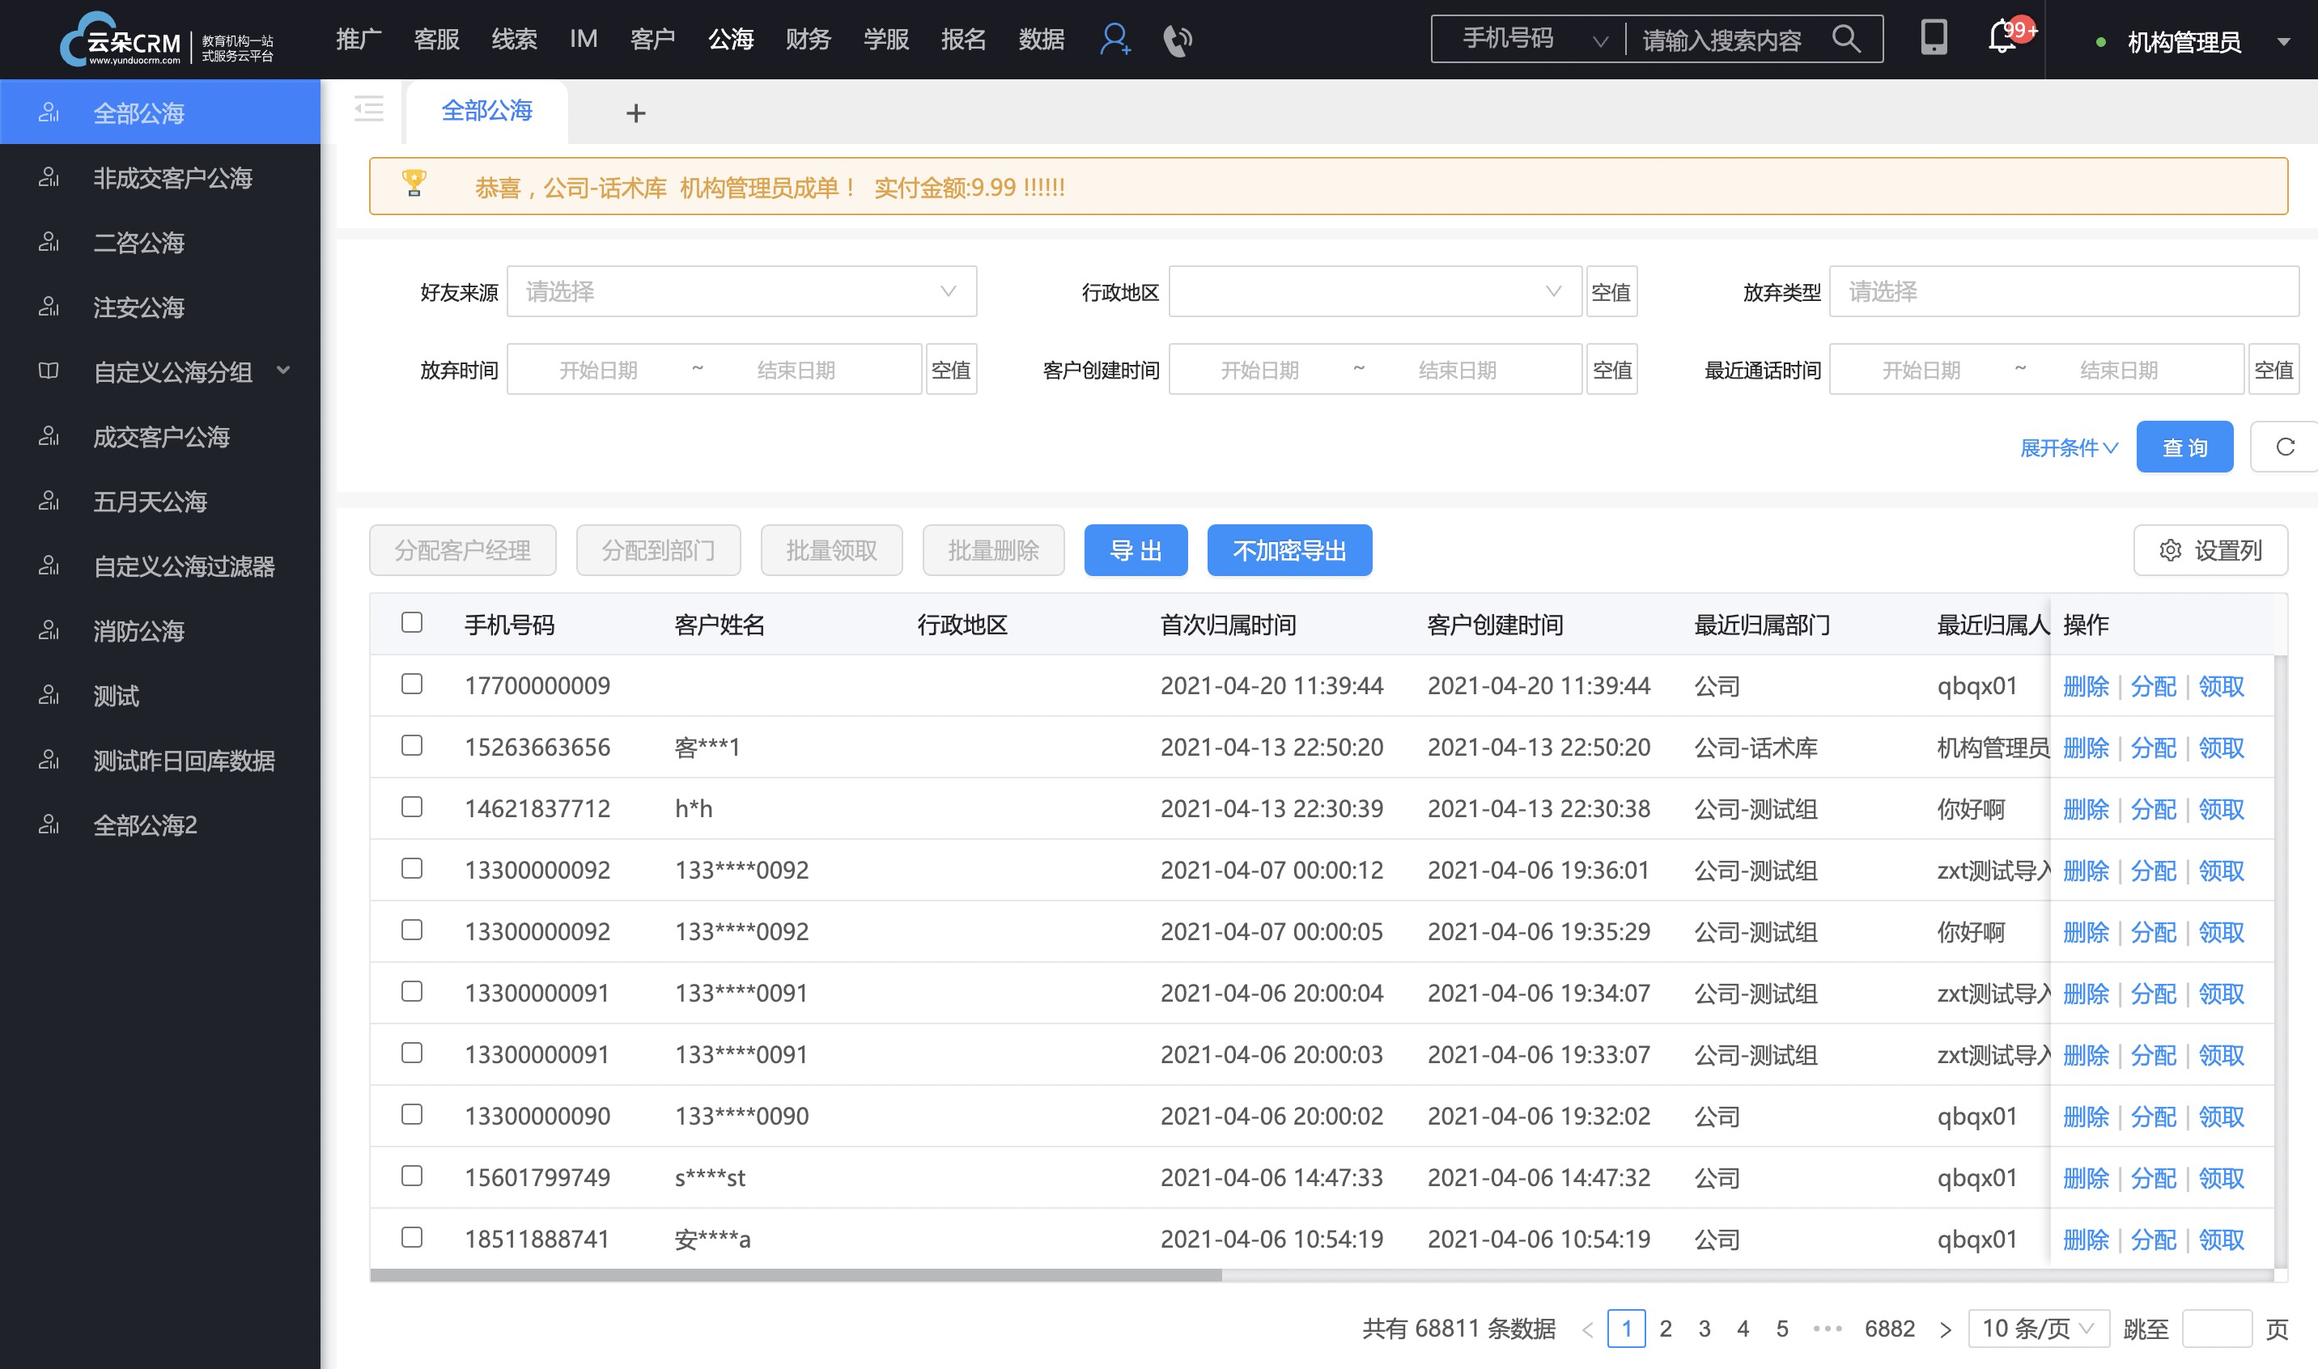The image size is (2318, 1369).
Task: Toggle checkbox for 14621837712 row
Action: pos(413,807)
